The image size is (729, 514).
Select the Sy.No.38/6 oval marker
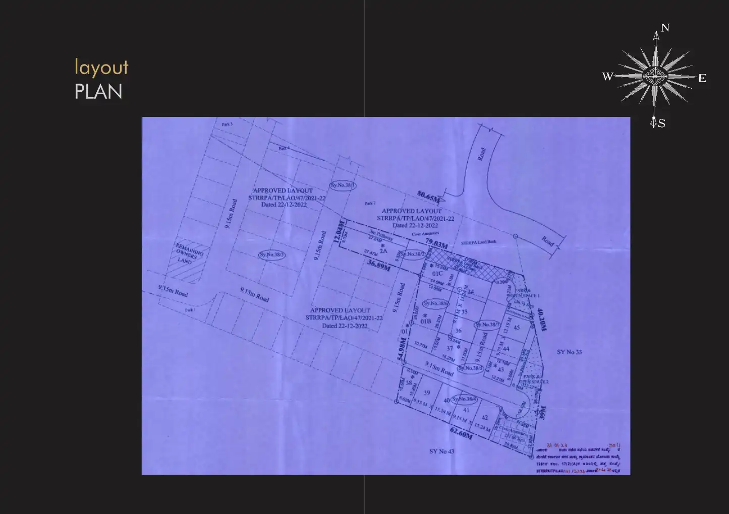435,303
